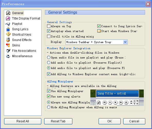
Task: Click the Title Display Format sidebar icon
Action: (x=8, y=18)
